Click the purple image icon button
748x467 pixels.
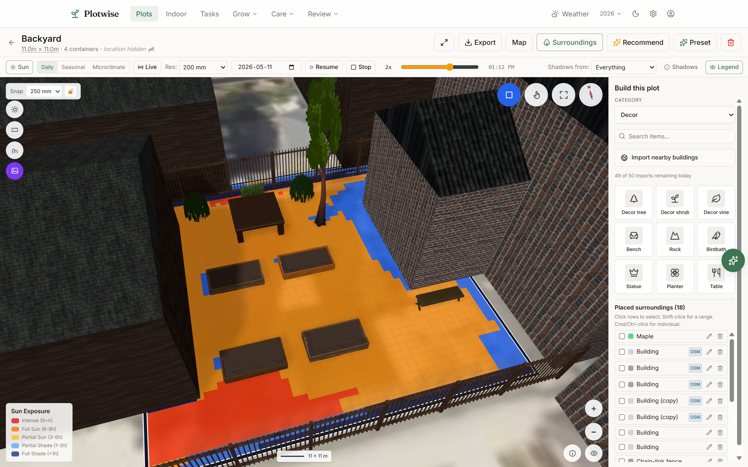(15, 171)
